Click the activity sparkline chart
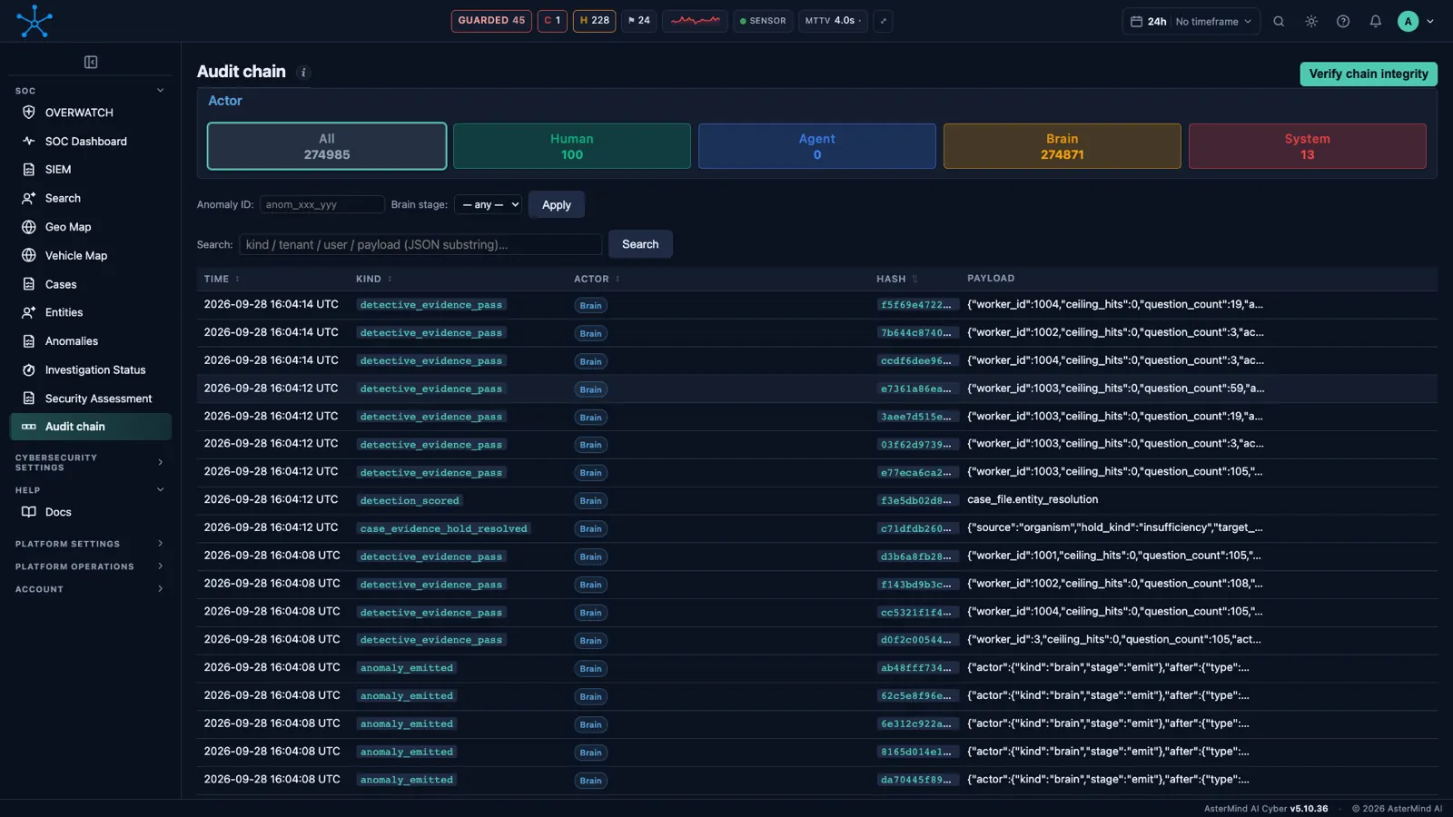Image resolution: width=1453 pixels, height=817 pixels. [696, 21]
